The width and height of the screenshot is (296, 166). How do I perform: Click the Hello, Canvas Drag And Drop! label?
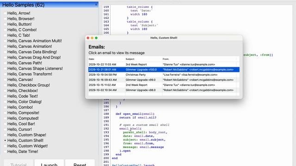click(34, 57)
